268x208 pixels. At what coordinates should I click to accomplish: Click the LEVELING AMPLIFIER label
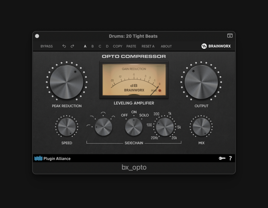134,103
